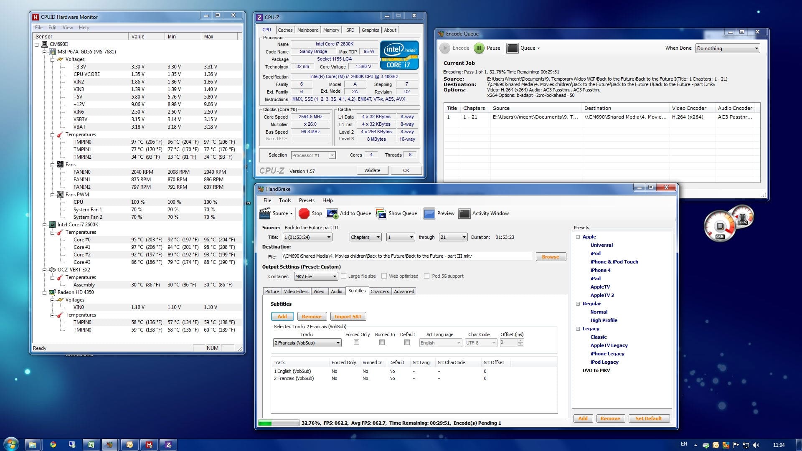Select the iPhone 4 preset
The image size is (802, 451).
600,270
